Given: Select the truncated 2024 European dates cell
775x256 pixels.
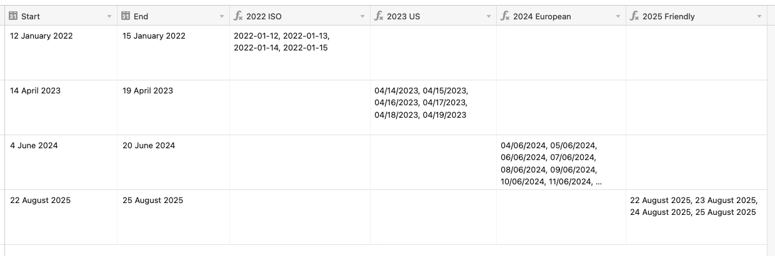Looking at the screenshot, I should click(x=561, y=163).
